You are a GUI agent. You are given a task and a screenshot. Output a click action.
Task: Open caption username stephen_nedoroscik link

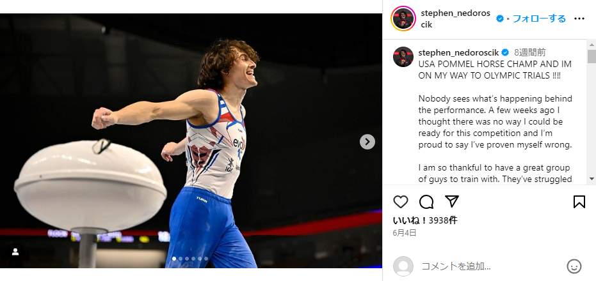pyautogui.click(x=458, y=52)
